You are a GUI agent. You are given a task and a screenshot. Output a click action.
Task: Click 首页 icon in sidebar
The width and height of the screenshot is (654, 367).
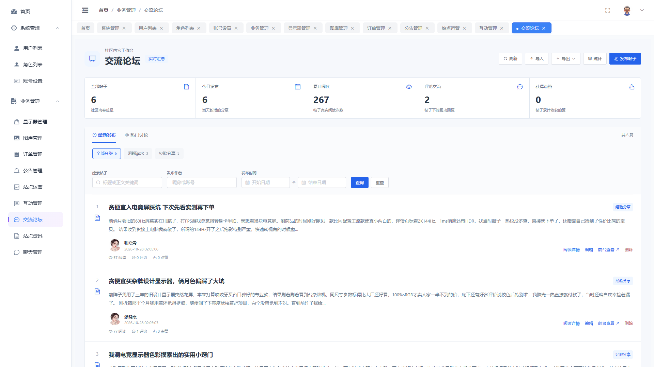click(x=14, y=11)
